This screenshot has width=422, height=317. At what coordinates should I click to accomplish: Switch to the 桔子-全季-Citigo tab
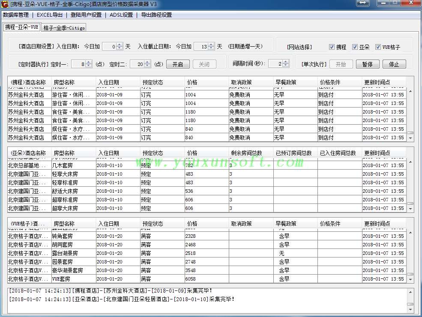click(x=64, y=28)
